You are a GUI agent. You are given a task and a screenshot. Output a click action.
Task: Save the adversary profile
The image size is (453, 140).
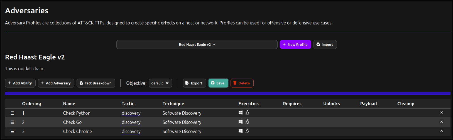click(x=218, y=83)
